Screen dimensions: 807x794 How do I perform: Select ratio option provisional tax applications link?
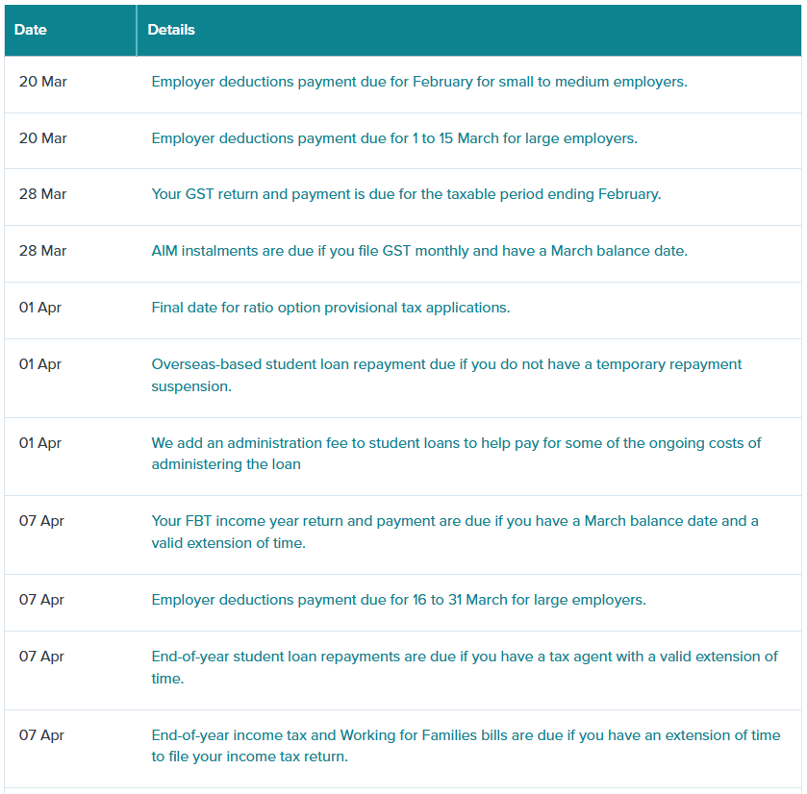pos(330,308)
